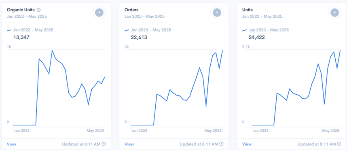Click the 2k axis label
Image resolution: width=347 pixels, height=150 pixels.
tap(127, 47)
